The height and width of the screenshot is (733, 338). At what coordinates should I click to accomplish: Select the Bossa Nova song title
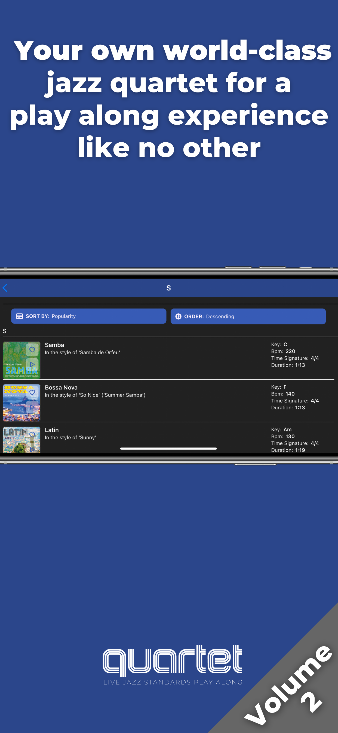coord(61,387)
